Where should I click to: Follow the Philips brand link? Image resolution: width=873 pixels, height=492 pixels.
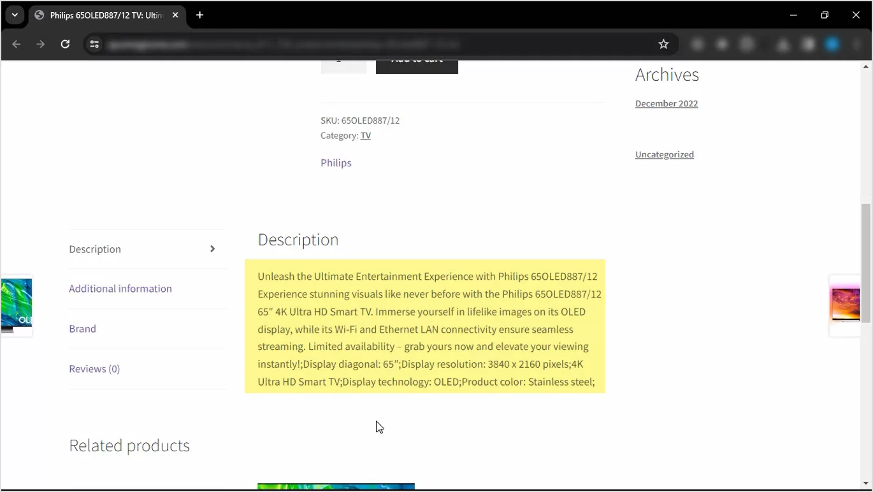(336, 163)
